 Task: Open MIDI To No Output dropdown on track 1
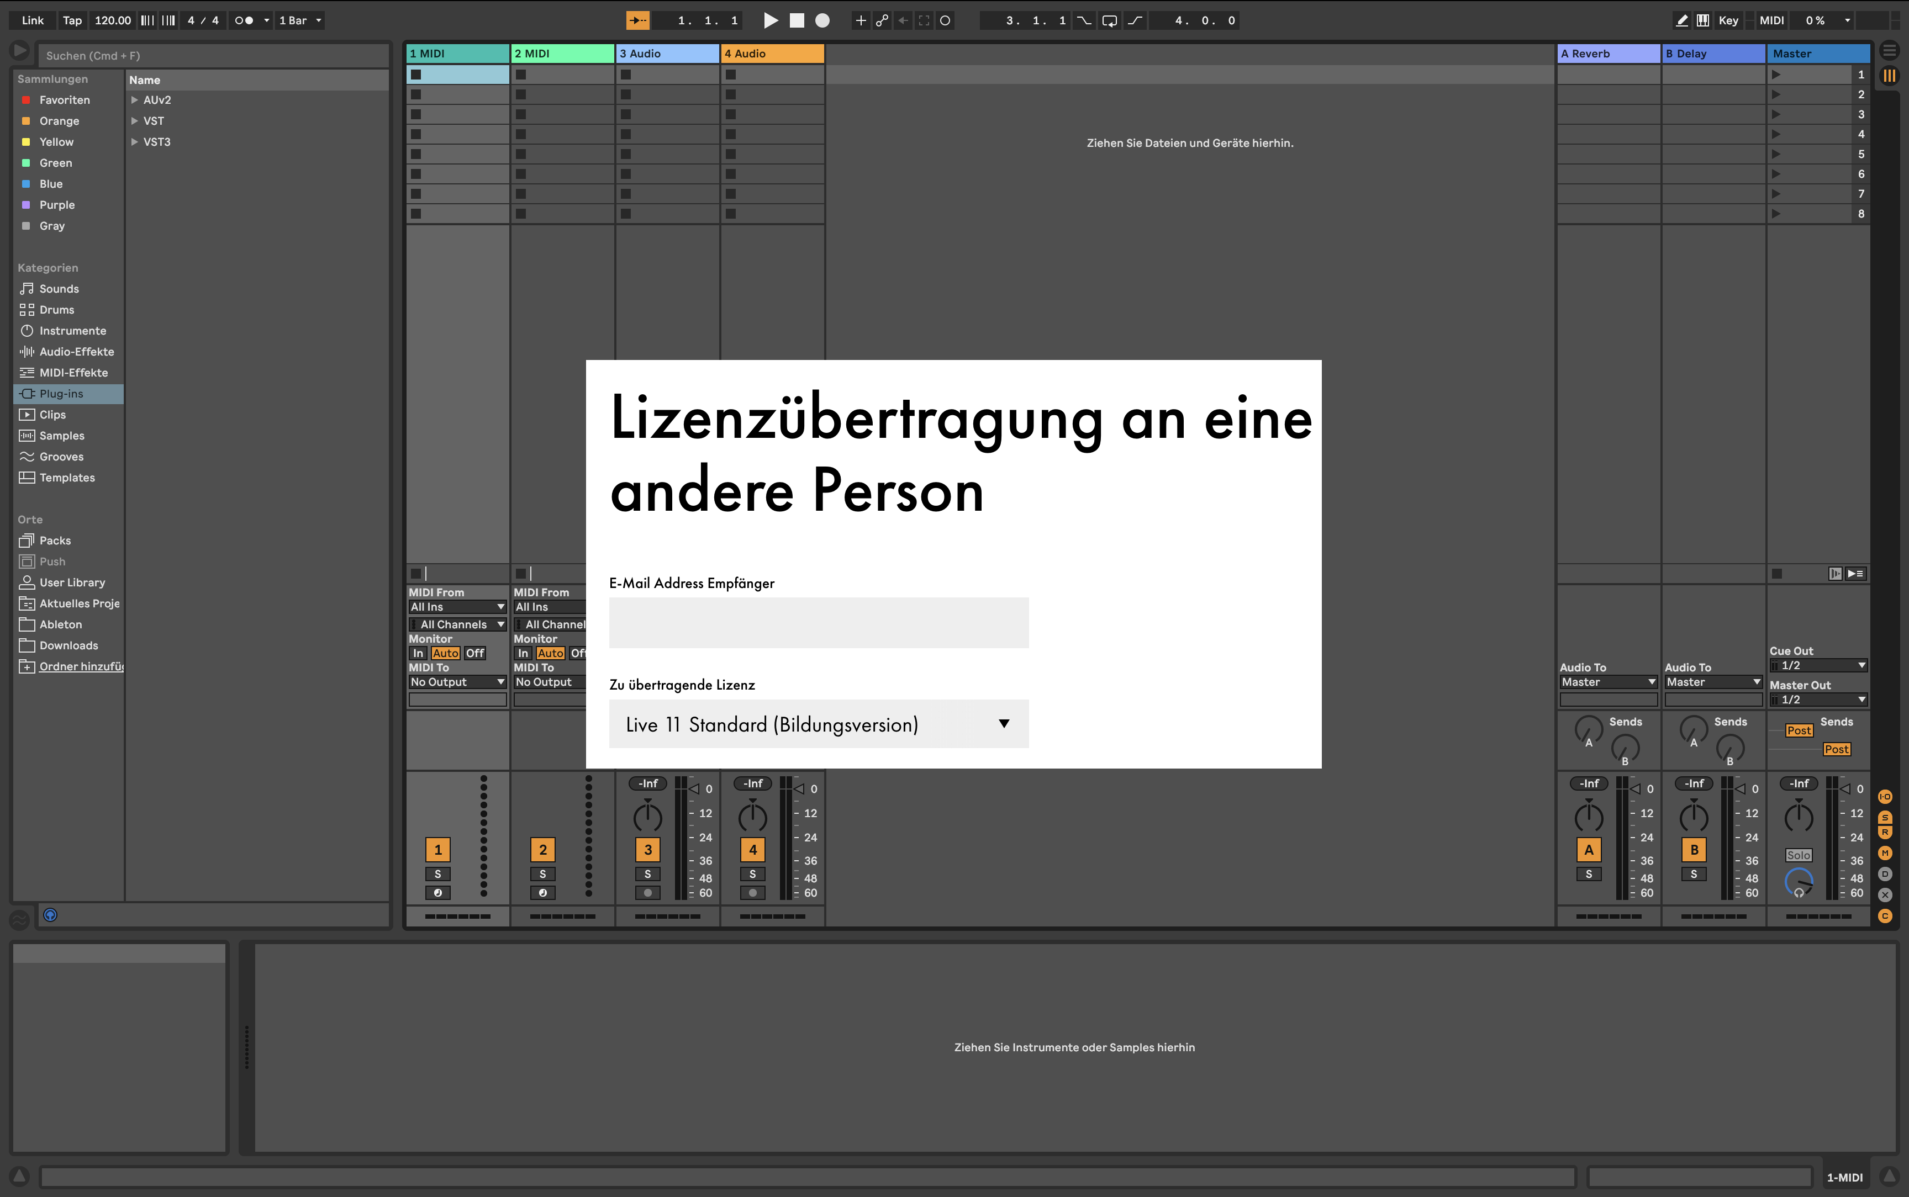click(458, 682)
